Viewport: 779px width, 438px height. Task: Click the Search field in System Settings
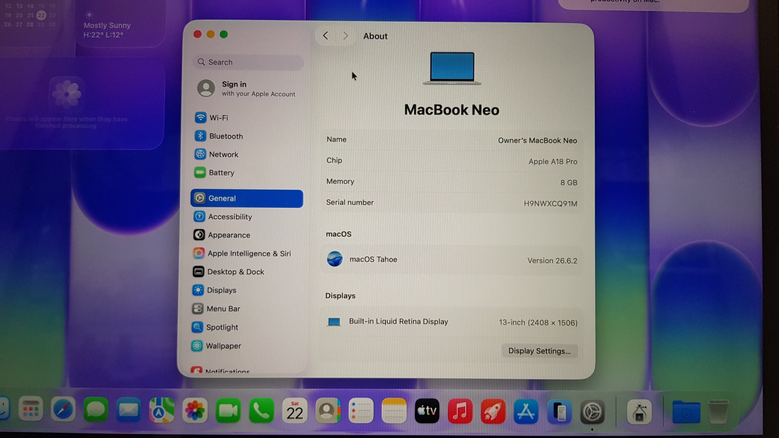[x=248, y=62]
